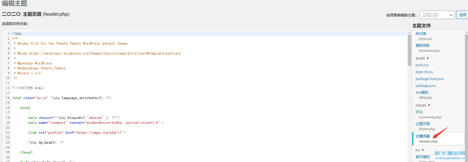Click line 1 in code editor
Image resolution: width=468 pixels, height=162 pixels.
(x=209, y=34)
